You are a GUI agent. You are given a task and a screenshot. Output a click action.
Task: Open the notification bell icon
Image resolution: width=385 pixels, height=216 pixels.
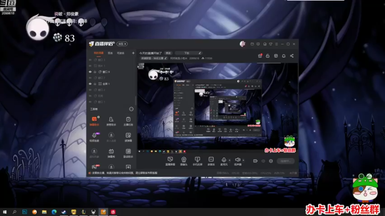(283, 56)
